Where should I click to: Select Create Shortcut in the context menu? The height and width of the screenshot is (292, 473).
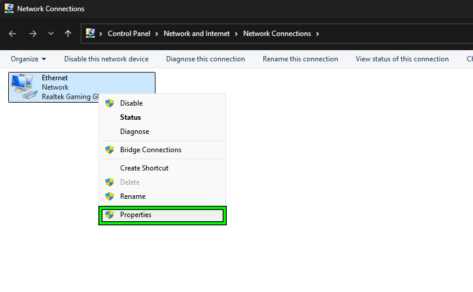(x=144, y=168)
